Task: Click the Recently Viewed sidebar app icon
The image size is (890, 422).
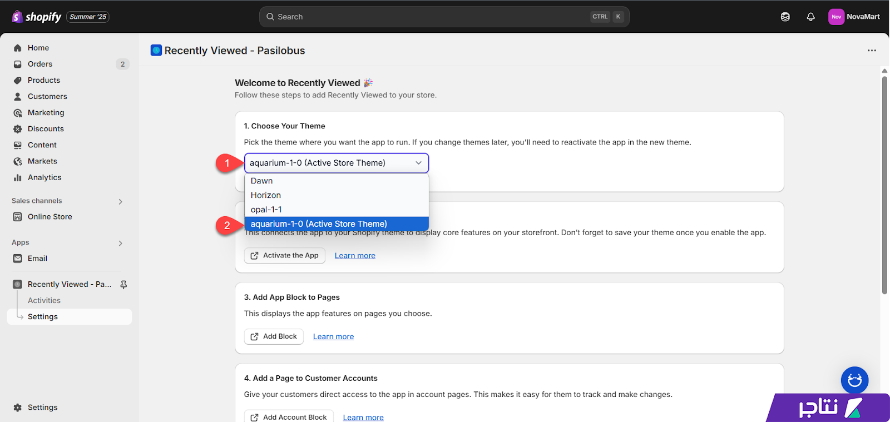Action: pos(17,284)
